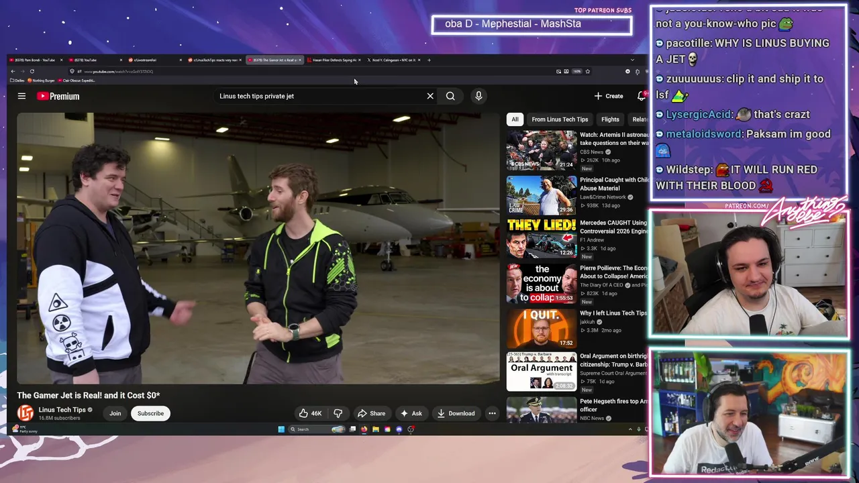This screenshot has height=483, width=859.
Task: Open the Create upload button
Action: (609, 96)
